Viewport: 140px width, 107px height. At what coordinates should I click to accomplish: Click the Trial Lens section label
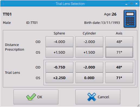[x=12, y=73]
